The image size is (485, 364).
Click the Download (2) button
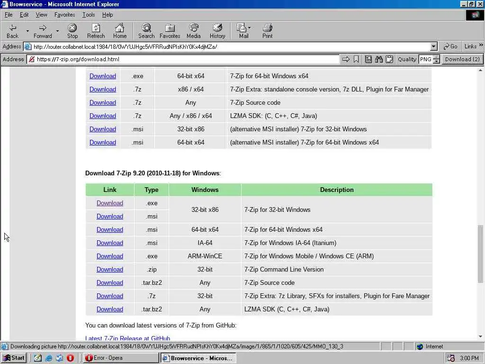coord(462,59)
